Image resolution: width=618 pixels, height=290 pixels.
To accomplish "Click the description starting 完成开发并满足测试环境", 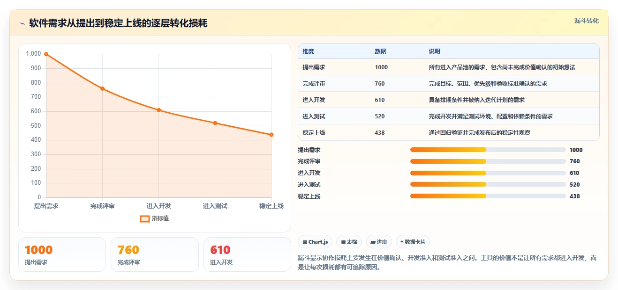I will (491, 116).
